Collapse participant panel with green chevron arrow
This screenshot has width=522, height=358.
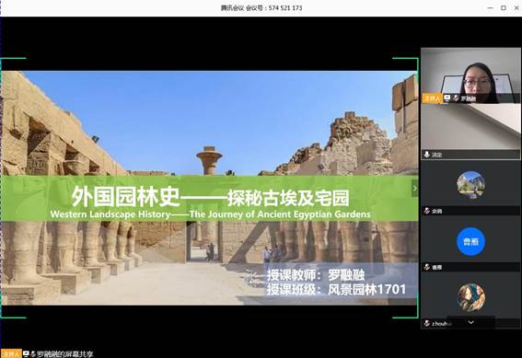pos(415,189)
